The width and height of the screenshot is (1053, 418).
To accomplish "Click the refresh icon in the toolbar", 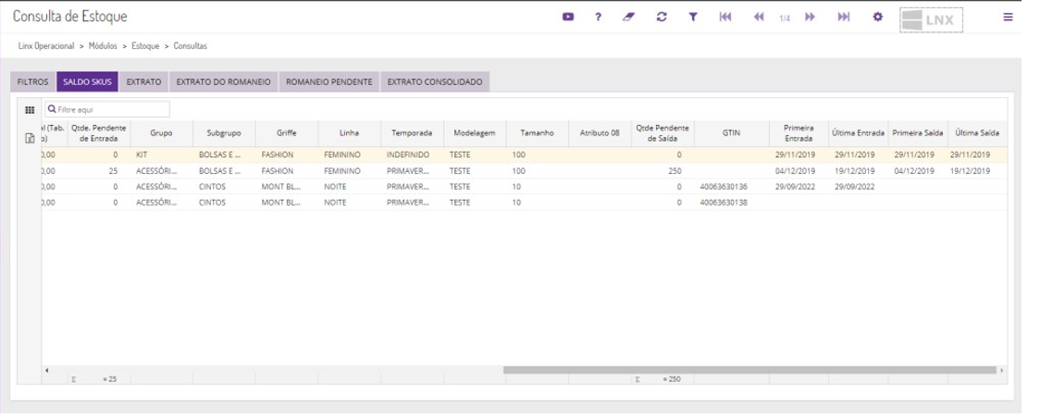I will (661, 17).
